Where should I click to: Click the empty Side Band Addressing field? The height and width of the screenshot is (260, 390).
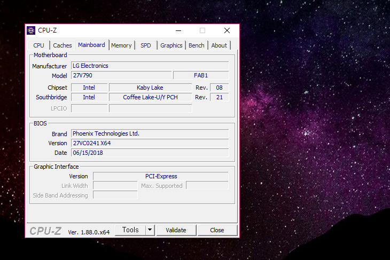tap(115, 195)
